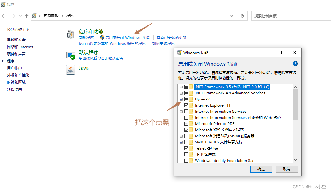
Task: Click the blue help icon in dialog
Action: pos(295,64)
